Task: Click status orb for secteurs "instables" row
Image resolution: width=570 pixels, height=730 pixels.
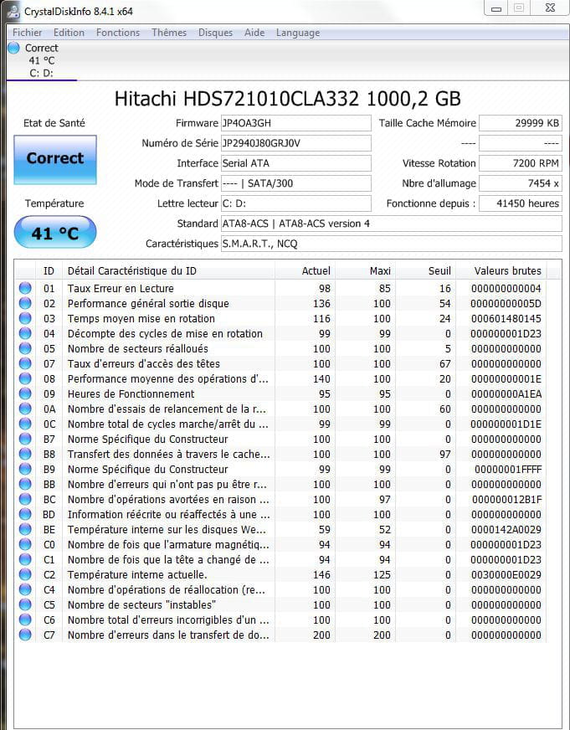Action: tap(25, 604)
